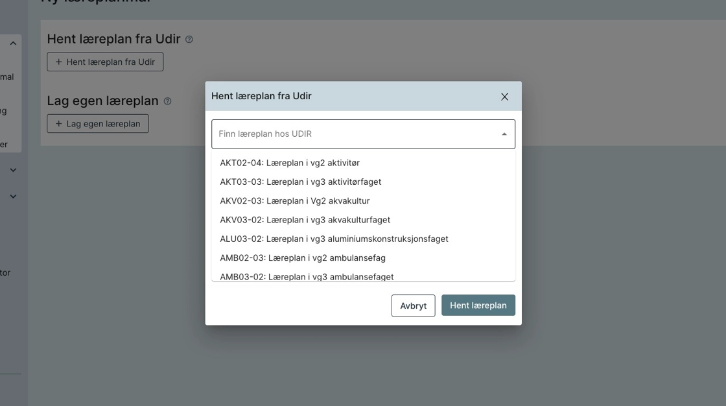
Task: Pick ALU03-02 aluminiumskonstruksjonsfaget option
Action: [x=334, y=239]
